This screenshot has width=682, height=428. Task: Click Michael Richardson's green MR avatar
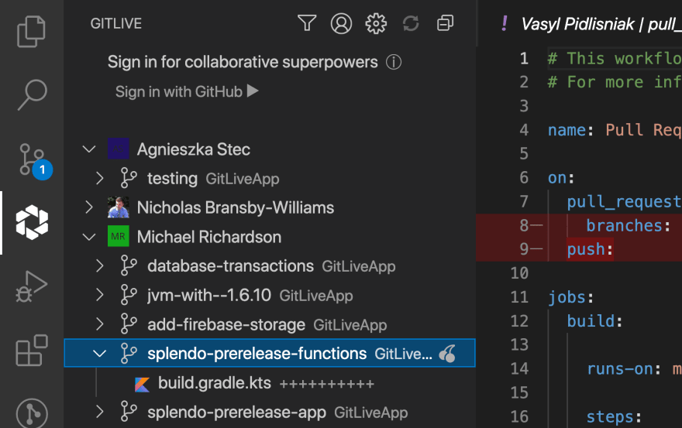[x=119, y=236]
